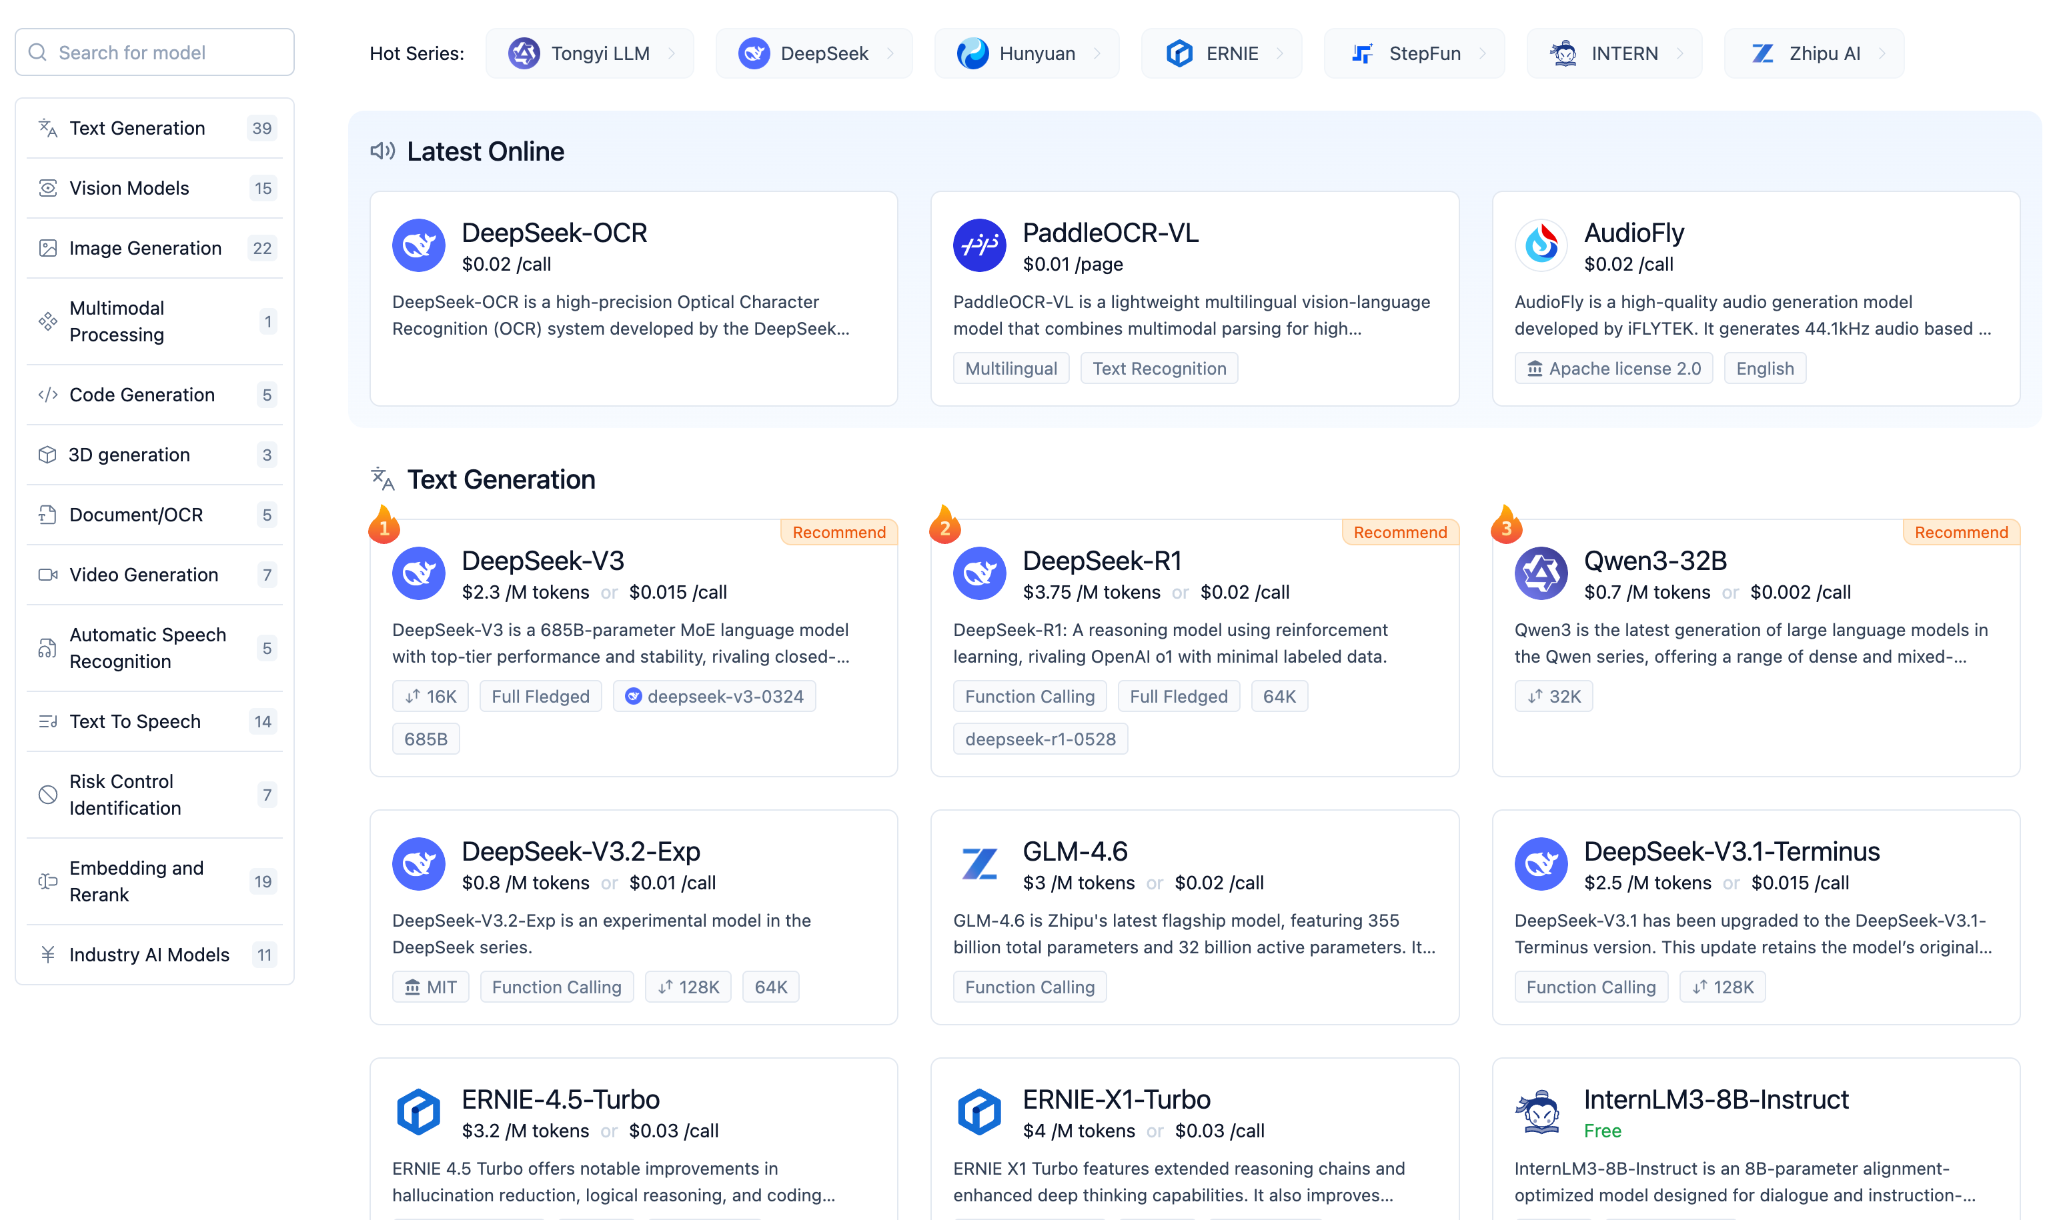This screenshot has width=2061, height=1220.
Task: Open the Video Generation sidebar category
Action: pos(143,575)
